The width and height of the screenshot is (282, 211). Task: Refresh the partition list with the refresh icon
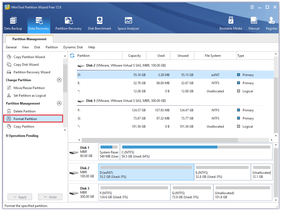tap(72, 56)
